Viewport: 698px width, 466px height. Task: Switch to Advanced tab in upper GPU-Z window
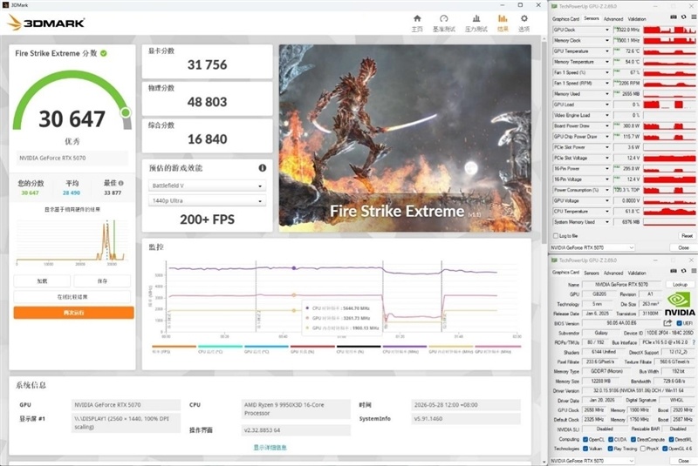coord(613,19)
